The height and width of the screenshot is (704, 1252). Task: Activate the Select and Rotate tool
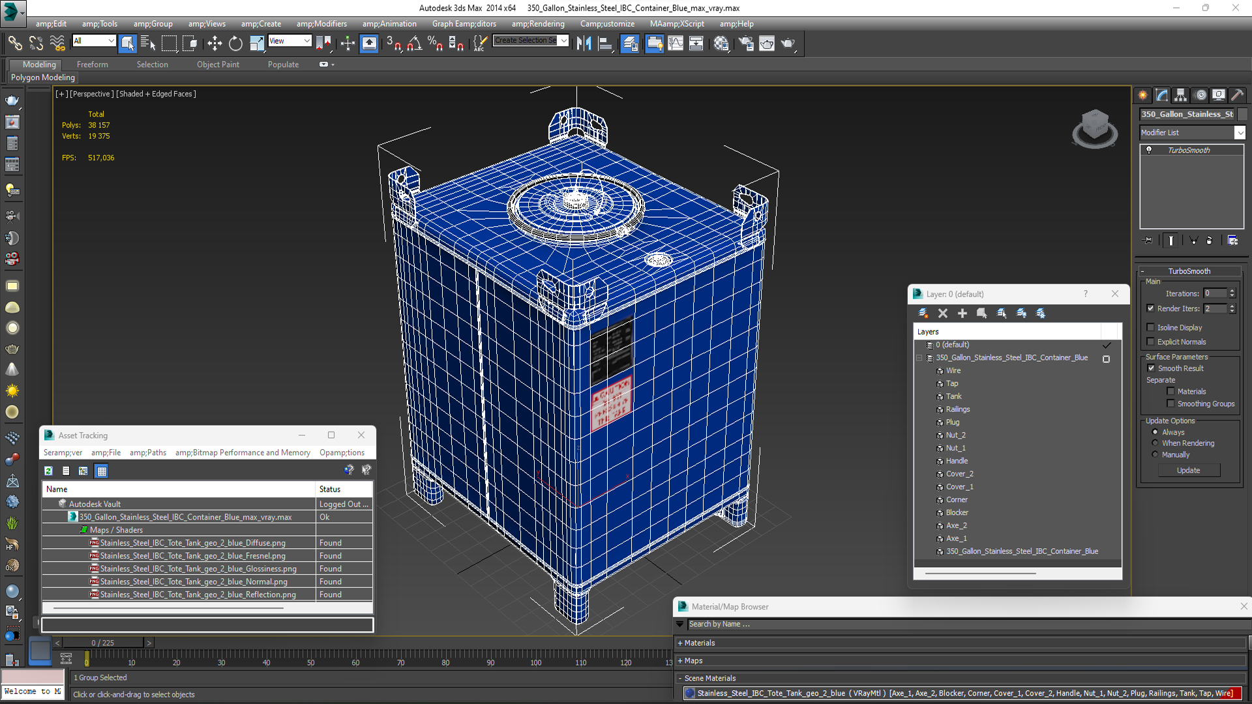(235, 43)
